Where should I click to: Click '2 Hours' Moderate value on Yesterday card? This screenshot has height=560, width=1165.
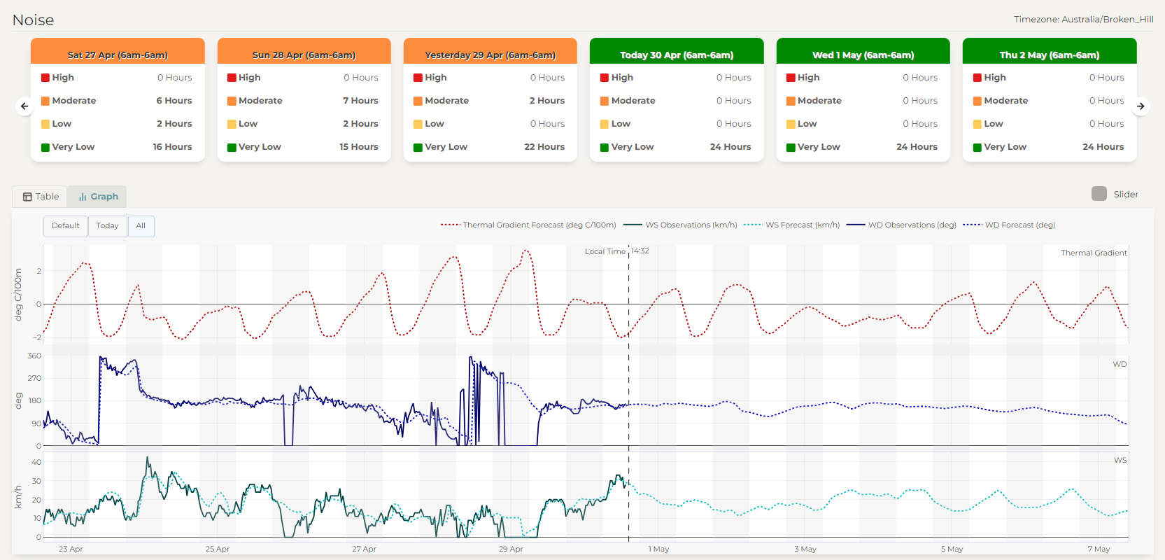[547, 101]
